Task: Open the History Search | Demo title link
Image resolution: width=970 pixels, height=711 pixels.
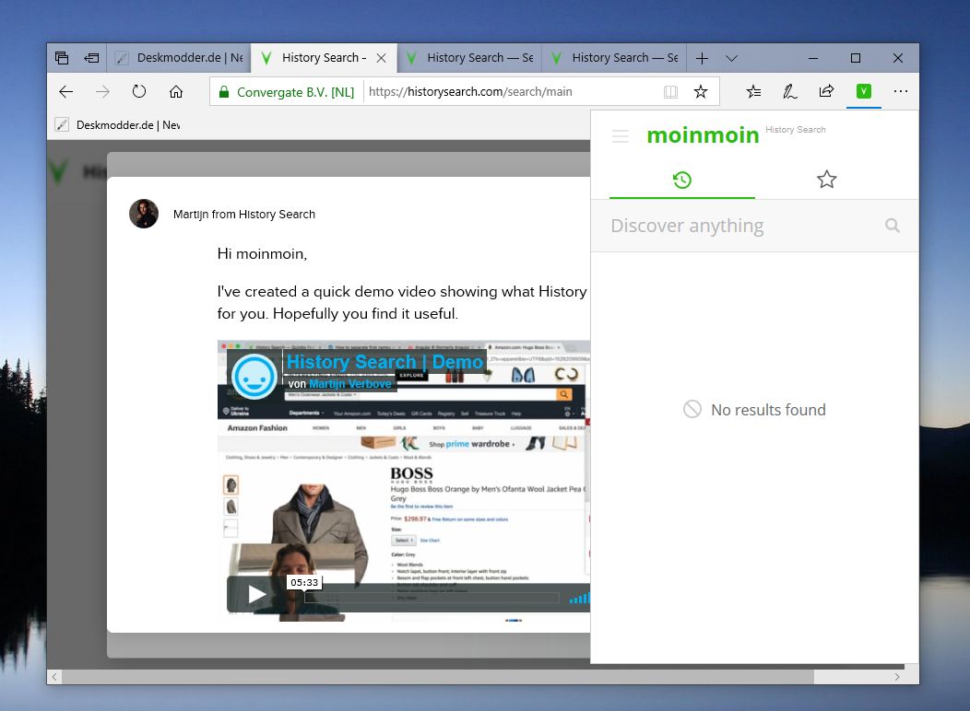Action: click(x=384, y=362)
